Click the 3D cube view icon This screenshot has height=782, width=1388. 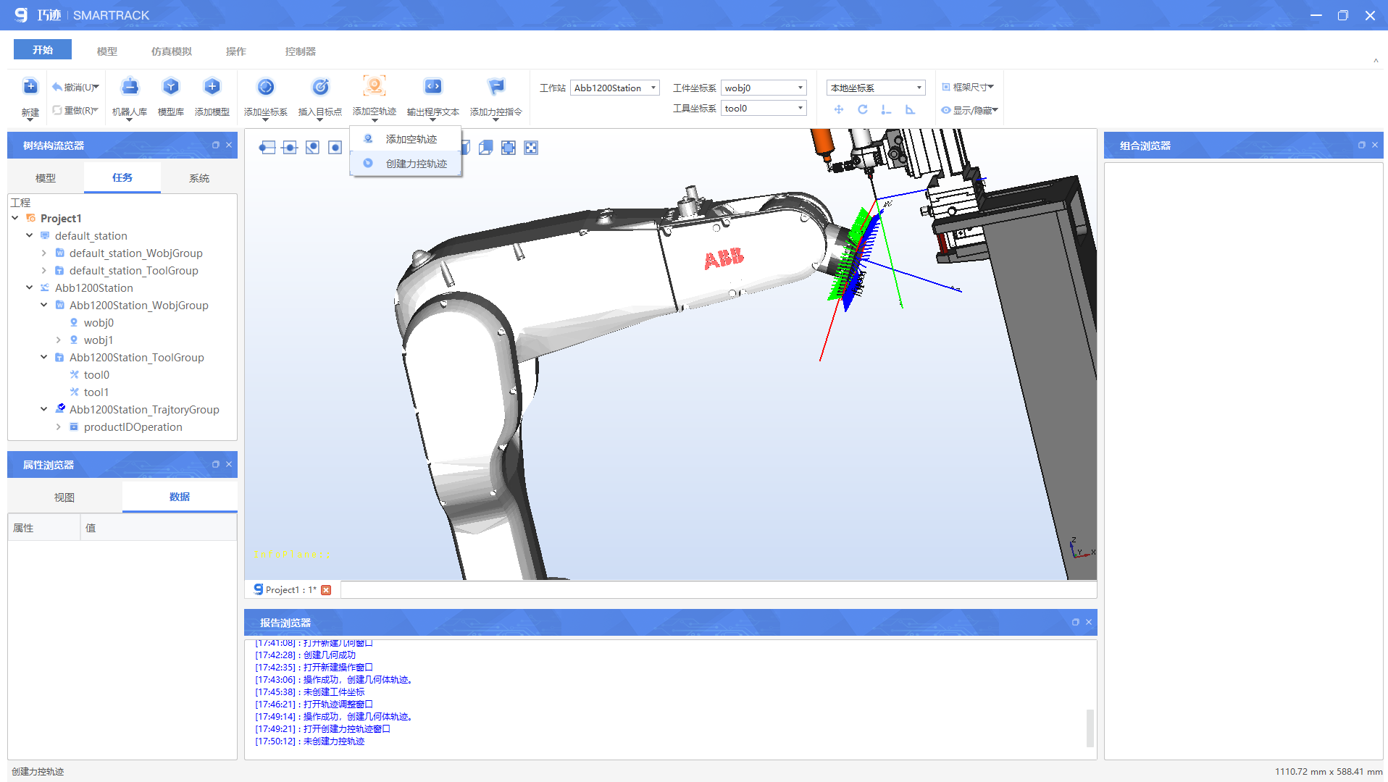point(486,148)
